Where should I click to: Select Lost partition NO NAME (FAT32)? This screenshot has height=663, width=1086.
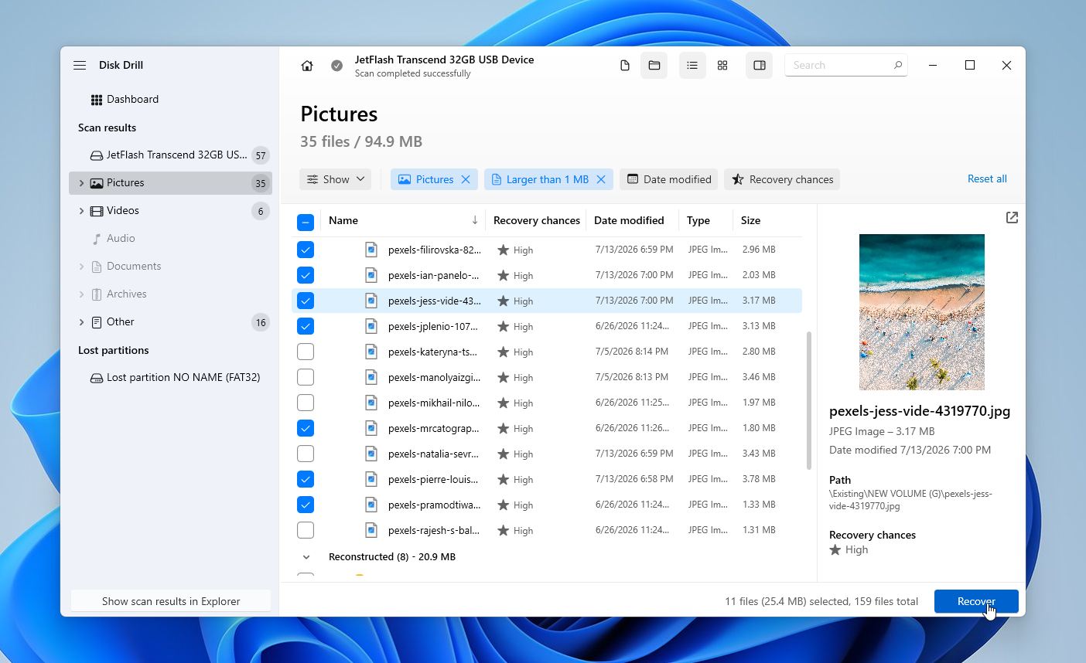tap(170, 378)
